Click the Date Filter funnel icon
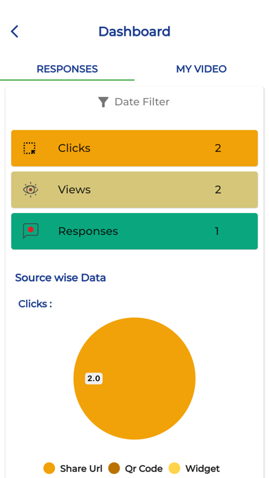 click(103, 102)
